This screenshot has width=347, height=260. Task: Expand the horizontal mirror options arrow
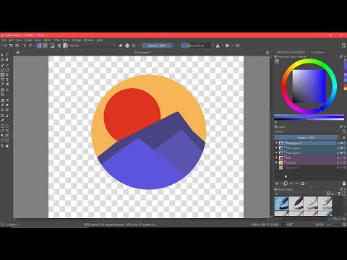pyautogui.click(x=222, y=45)
